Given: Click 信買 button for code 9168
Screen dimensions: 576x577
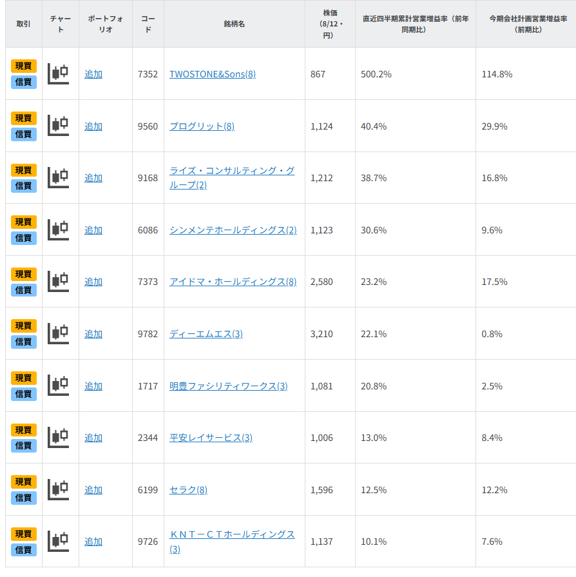Looking at the screenshot, I should pos(24,186).
